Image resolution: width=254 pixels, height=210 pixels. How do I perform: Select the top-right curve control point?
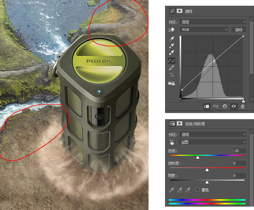[243, 36]
